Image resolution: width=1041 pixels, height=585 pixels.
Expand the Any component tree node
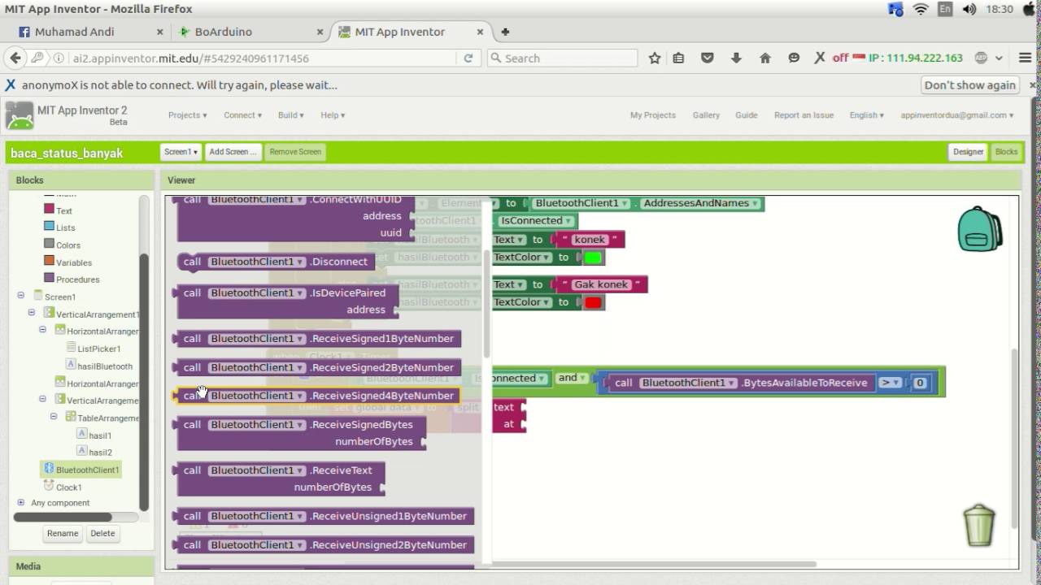coord(21,502)
